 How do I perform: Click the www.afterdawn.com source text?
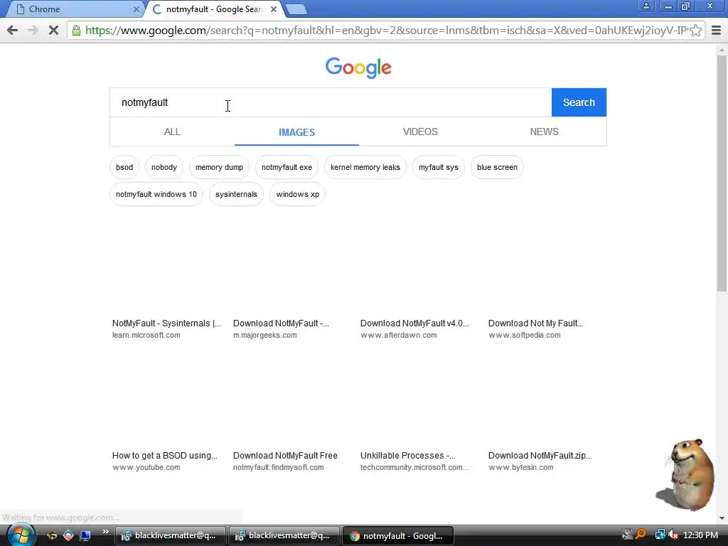click(x=398, y=336)
